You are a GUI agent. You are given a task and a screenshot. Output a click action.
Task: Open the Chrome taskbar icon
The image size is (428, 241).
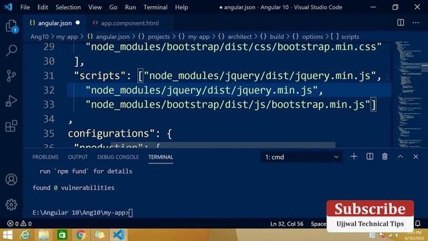tap(81, 235)
